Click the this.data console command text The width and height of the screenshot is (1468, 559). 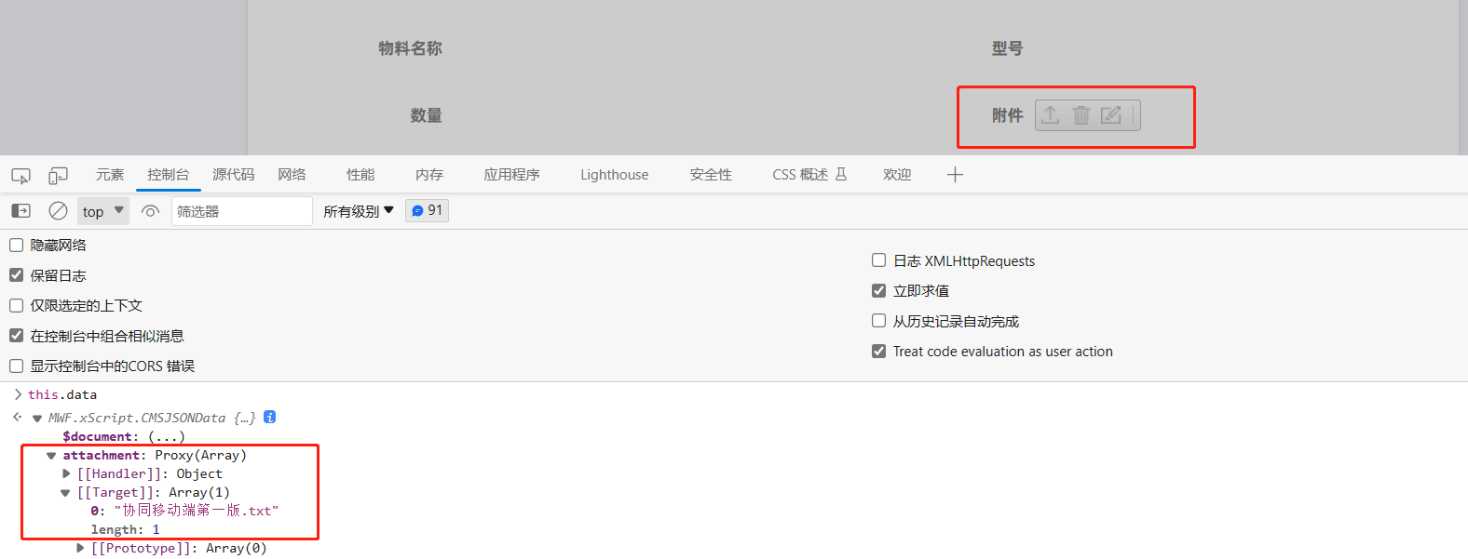[x=62, y=394]
